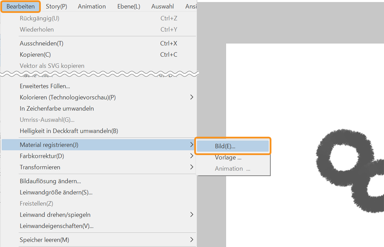Viewport: 384px width, 247px height.
Task: Click Erweitertes Füllen... option
Action: tap(45, 86)
